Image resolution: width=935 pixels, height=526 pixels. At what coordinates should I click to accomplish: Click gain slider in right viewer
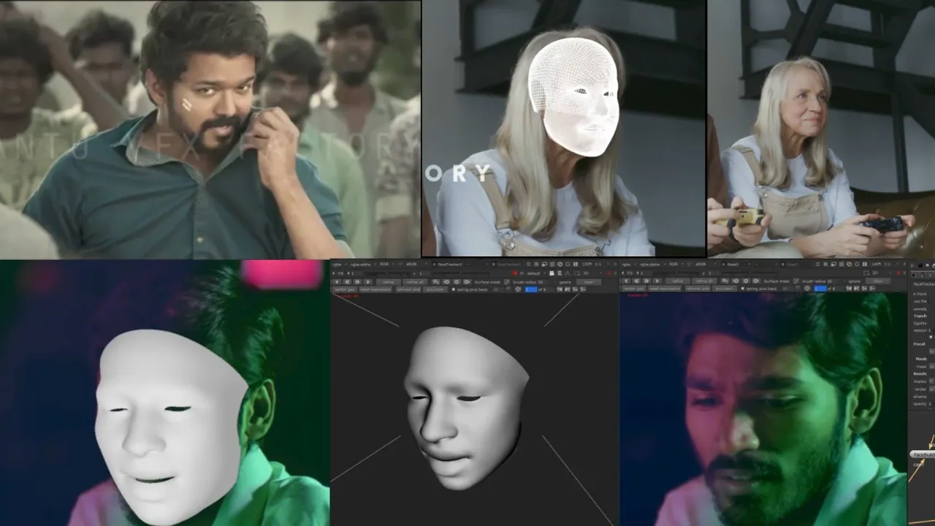pos(676,273)
